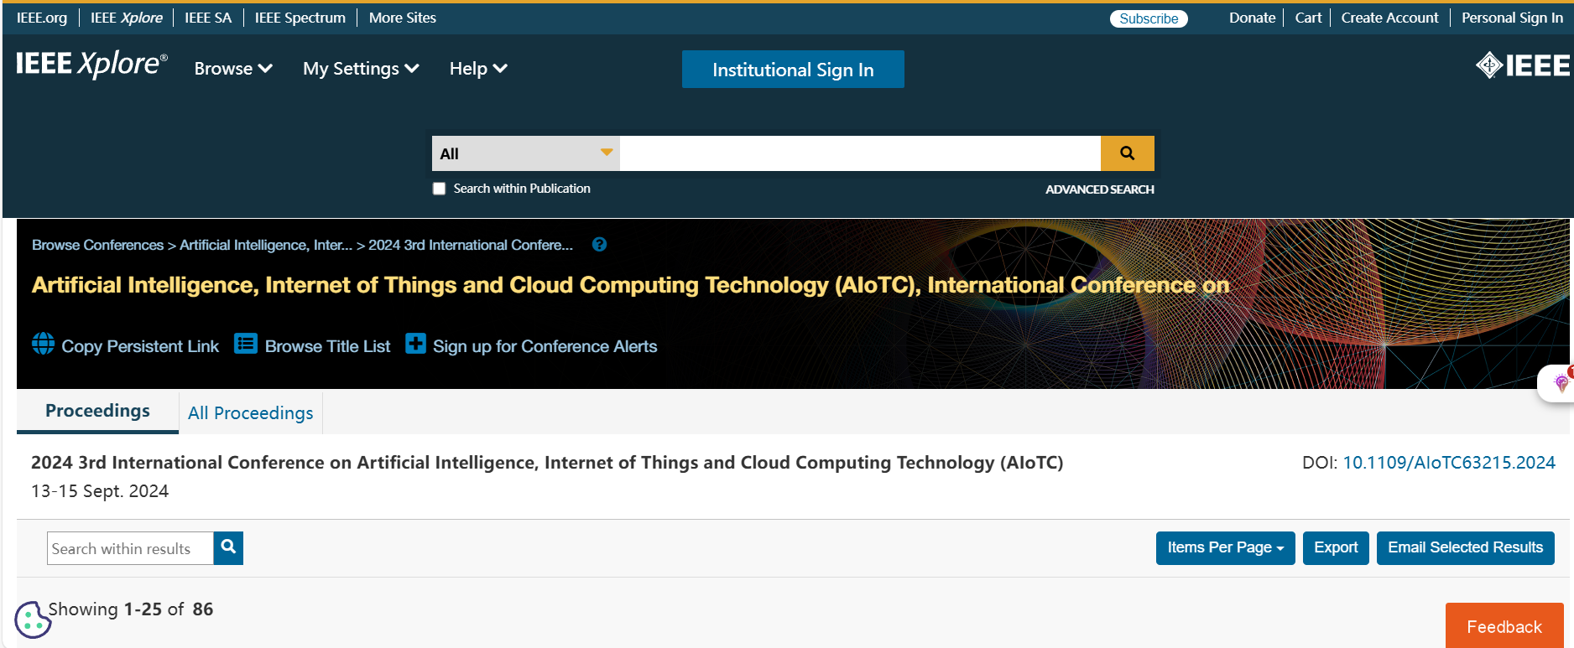Open IEEE Spectrum site link

[x=300, y=18]
